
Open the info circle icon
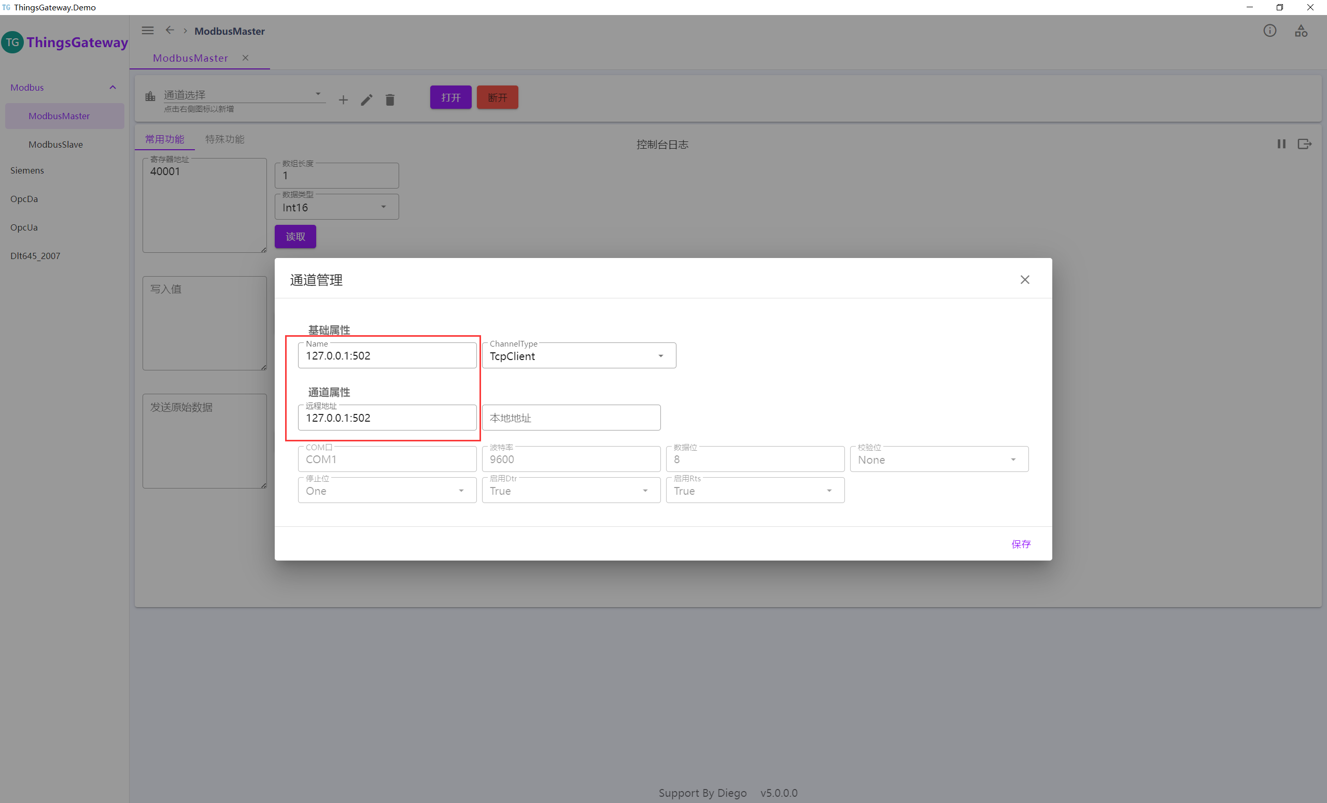(1269, 31)
